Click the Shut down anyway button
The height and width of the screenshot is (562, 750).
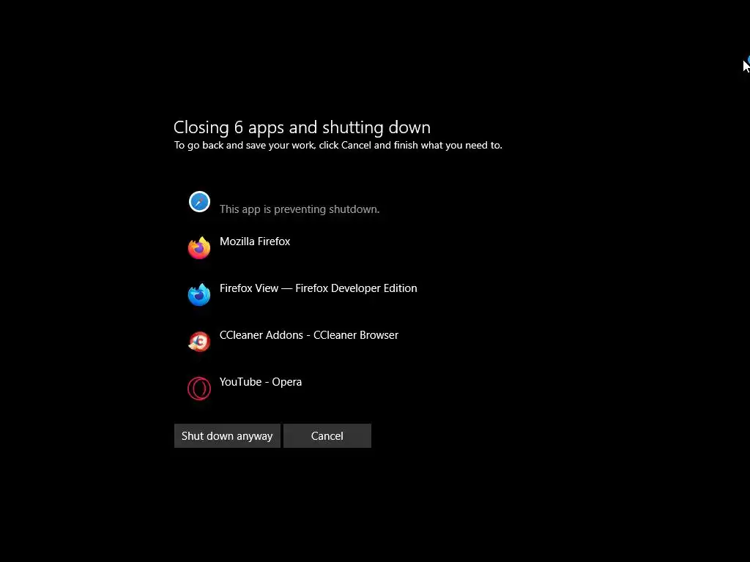tap(227, 436)
